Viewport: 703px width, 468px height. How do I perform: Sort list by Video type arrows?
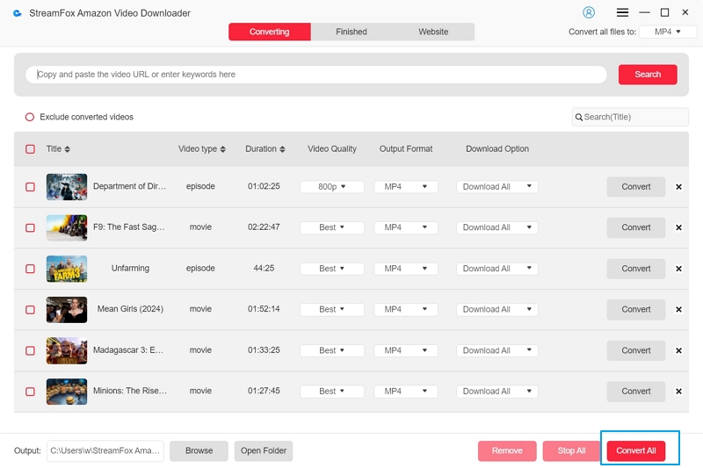(x=223, y=149)
